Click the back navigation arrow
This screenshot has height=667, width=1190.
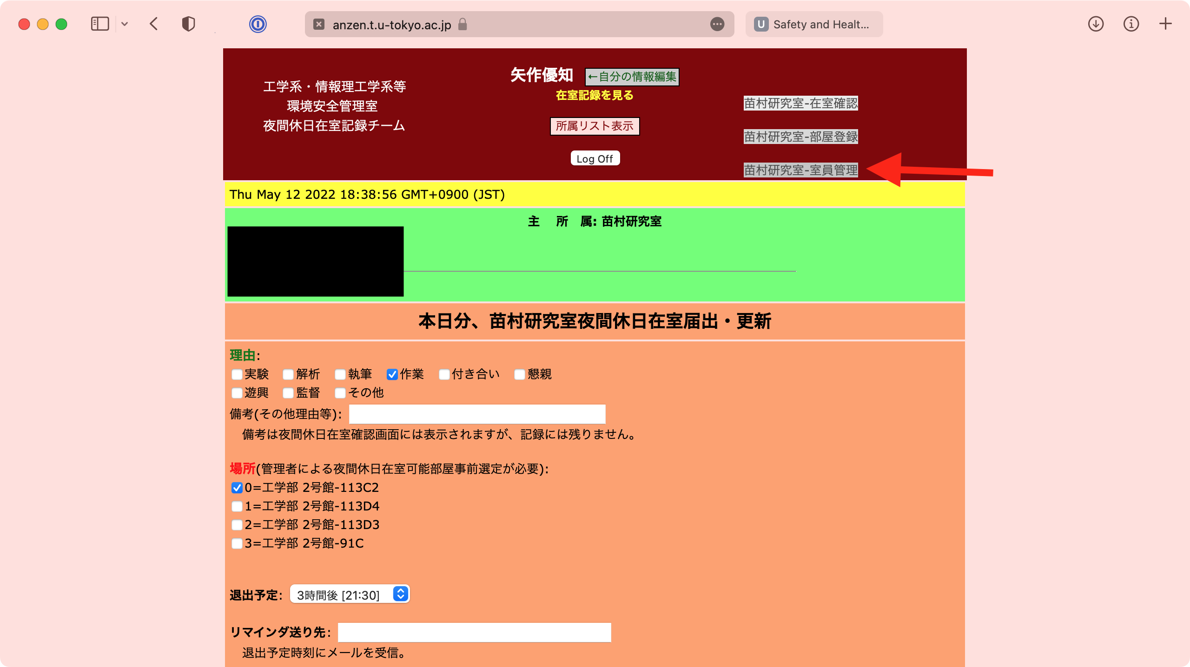154,24
